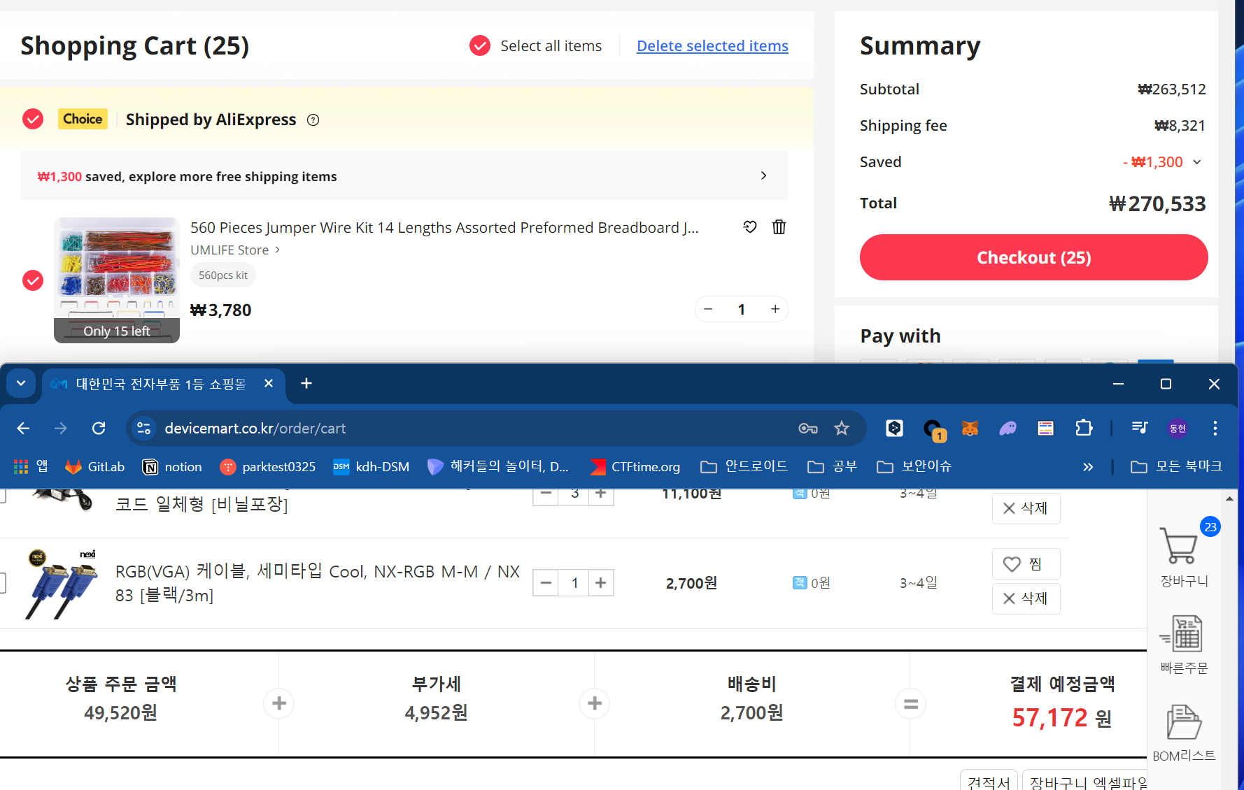Open the MetaMask fox extension

970,429
